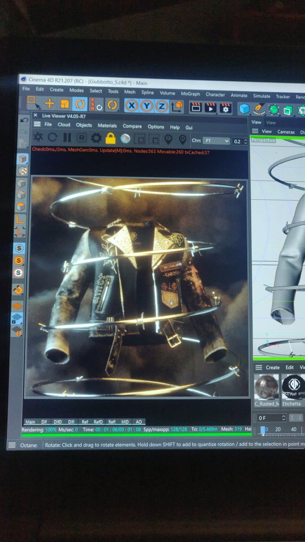Viewport: 305px width, 542px height.
Task: Select the MID render pass tab
Action: click(x=125, y=422)
